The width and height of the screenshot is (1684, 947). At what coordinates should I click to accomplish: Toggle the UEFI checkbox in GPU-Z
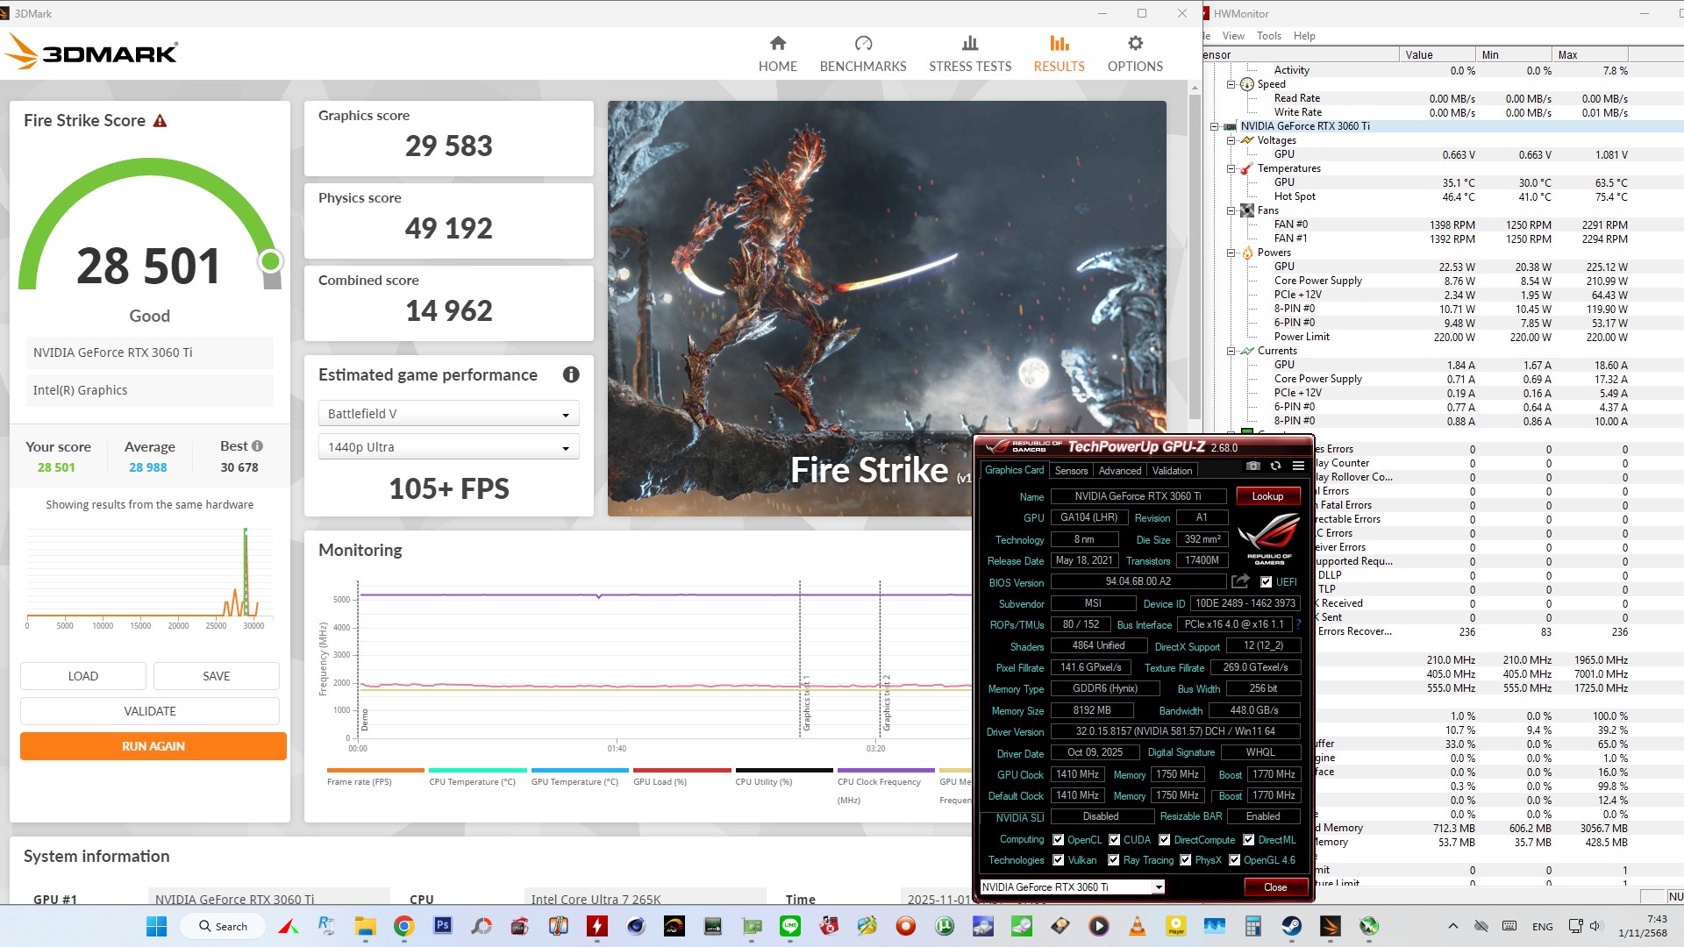pos(1266,582)
